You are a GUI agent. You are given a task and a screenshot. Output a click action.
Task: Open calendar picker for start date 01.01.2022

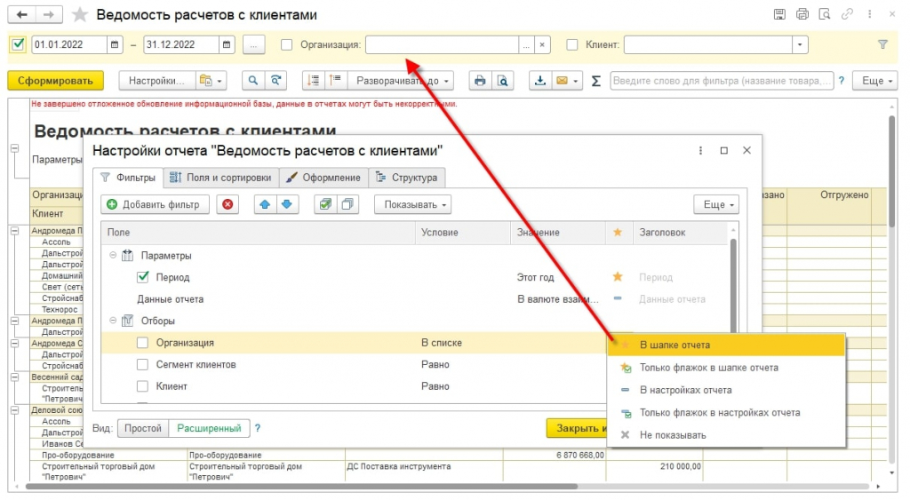tap(115, 44)
